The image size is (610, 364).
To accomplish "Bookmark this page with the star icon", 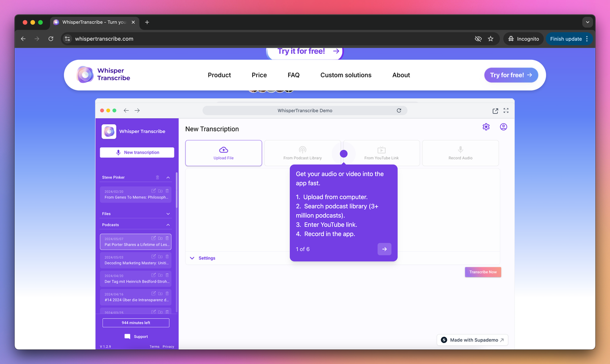I will point(491,39).
